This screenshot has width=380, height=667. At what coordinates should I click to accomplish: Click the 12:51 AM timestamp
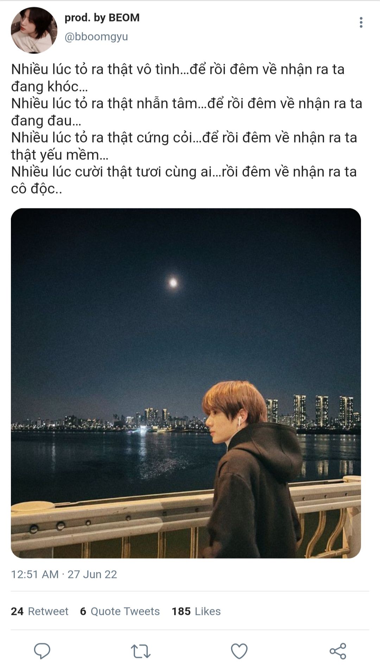pyautogui.click(x=35, y=574)
